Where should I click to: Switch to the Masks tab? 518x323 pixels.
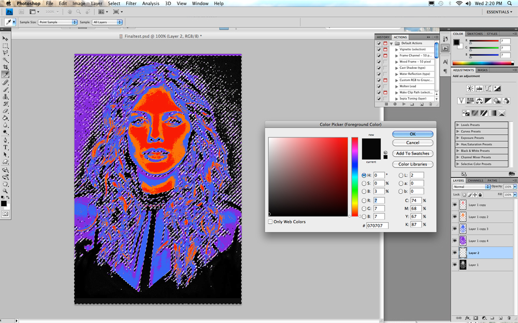(482, 70)
